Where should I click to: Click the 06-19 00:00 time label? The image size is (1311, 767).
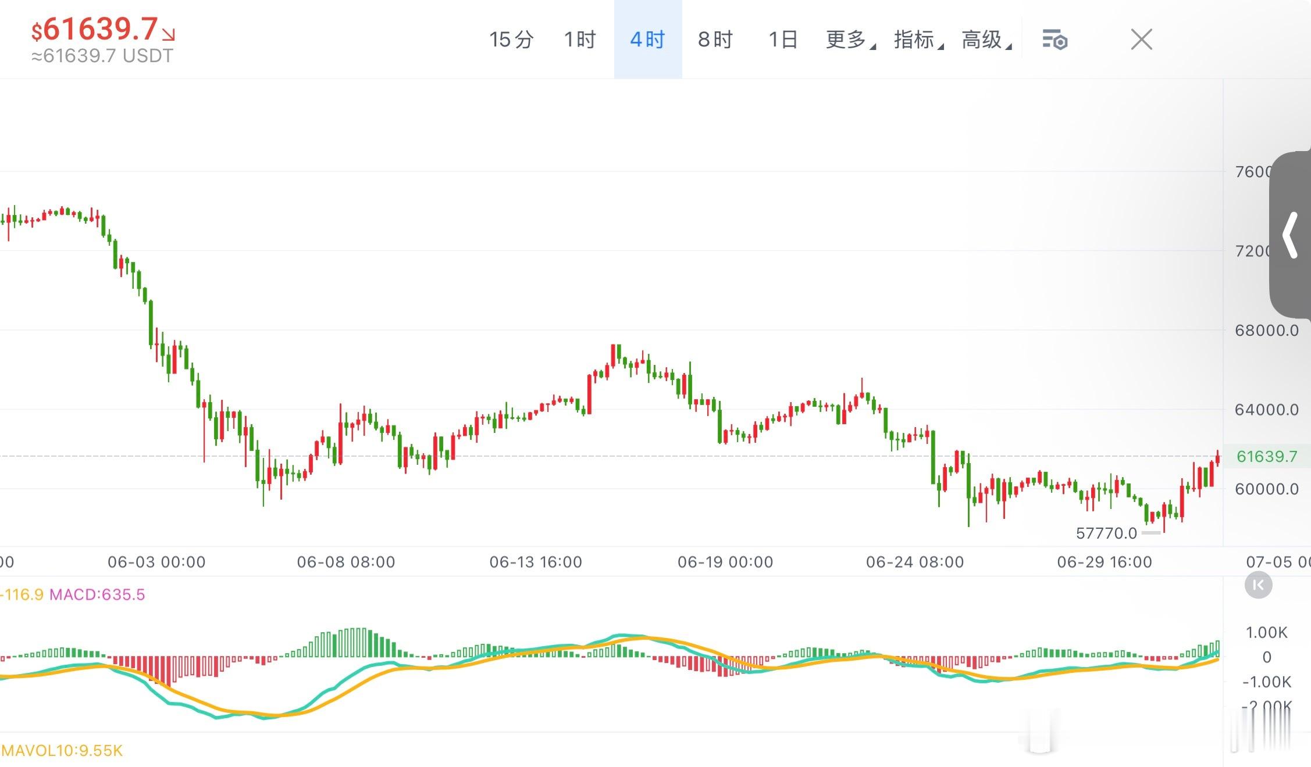tap(725, 562)
